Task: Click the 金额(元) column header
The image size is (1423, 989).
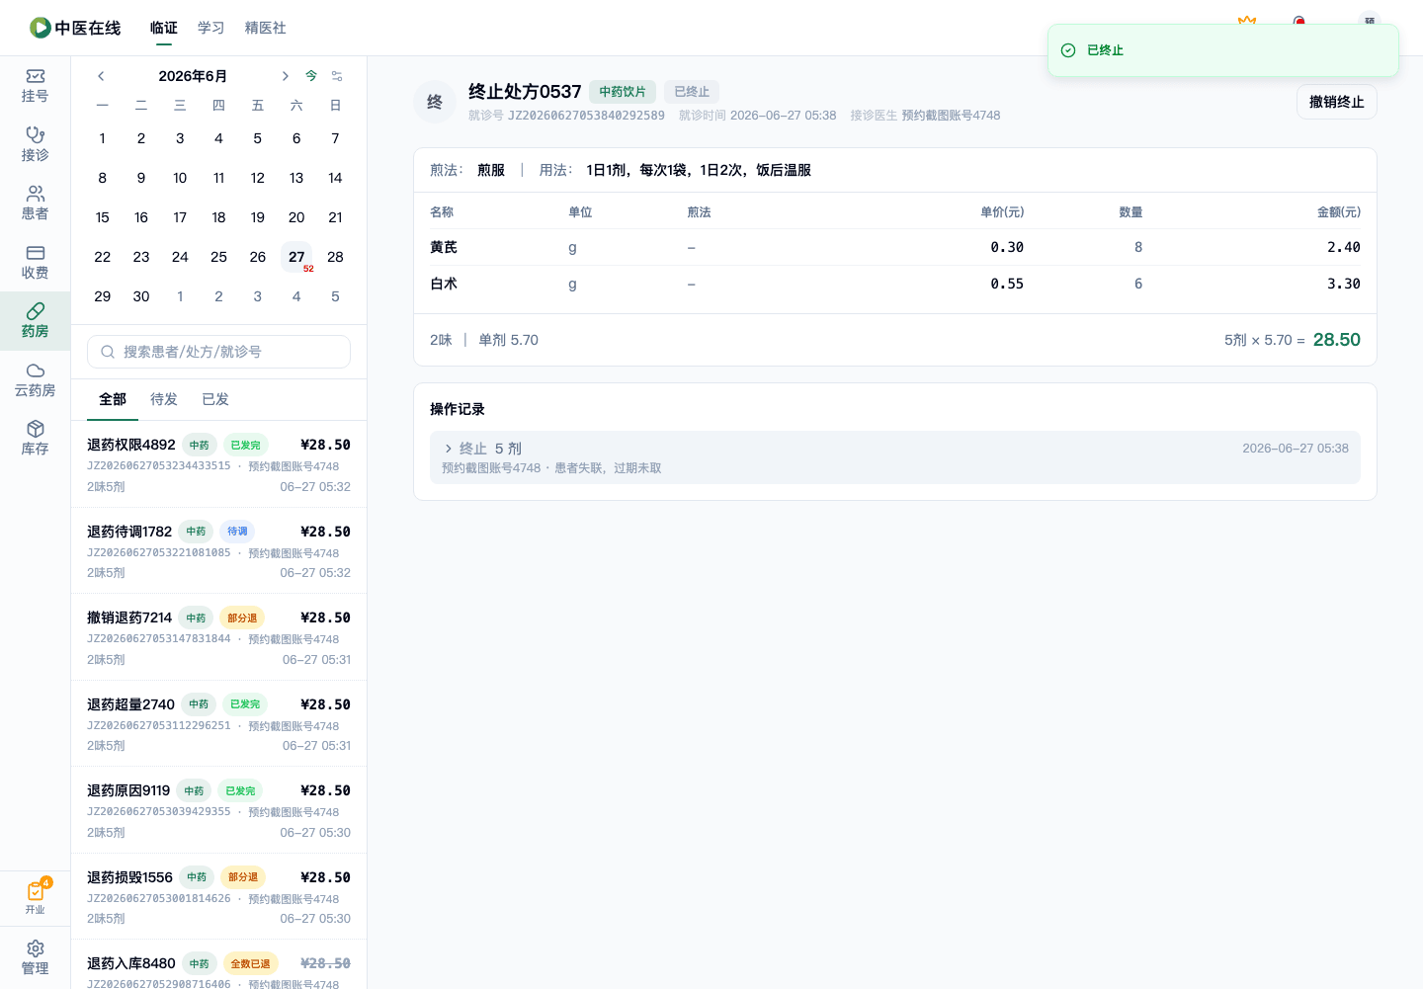Action: (1339, 212)
